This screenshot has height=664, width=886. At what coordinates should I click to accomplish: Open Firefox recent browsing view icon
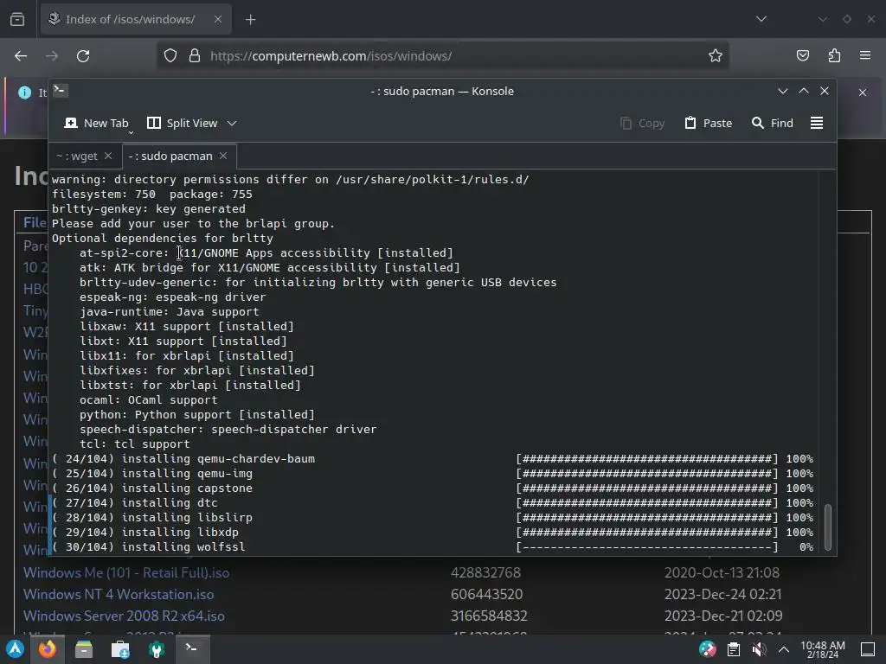pos(17,19)
